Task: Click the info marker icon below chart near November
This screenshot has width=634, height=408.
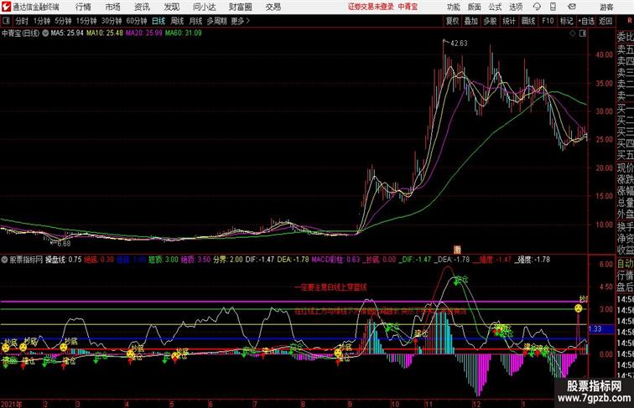Action: point(457,250)
